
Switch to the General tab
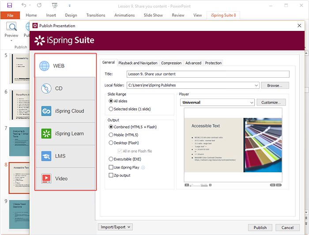point(109,62)
